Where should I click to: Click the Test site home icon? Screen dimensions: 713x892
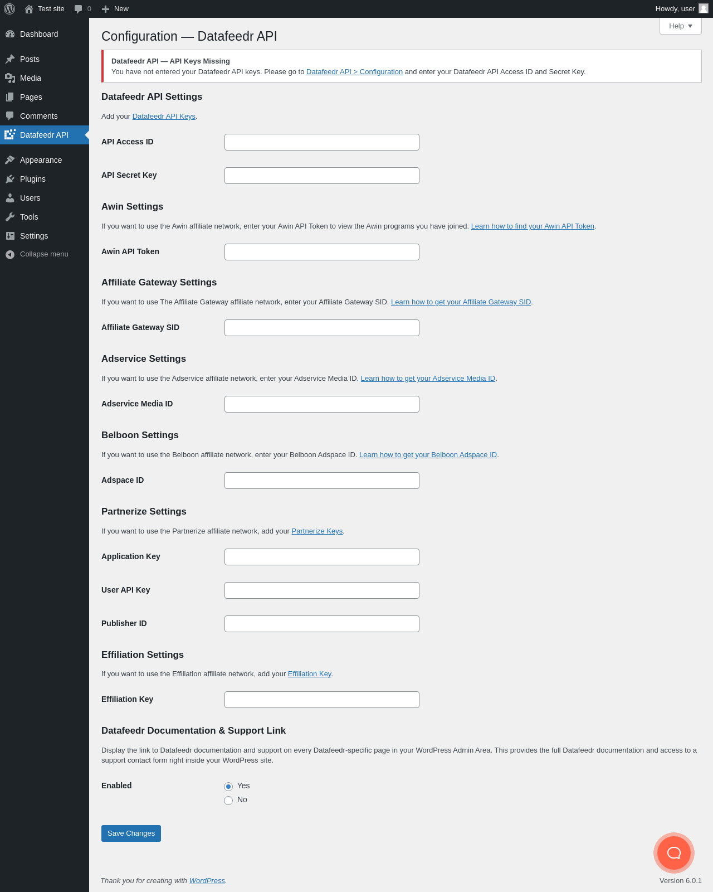[x=29, y=9]
